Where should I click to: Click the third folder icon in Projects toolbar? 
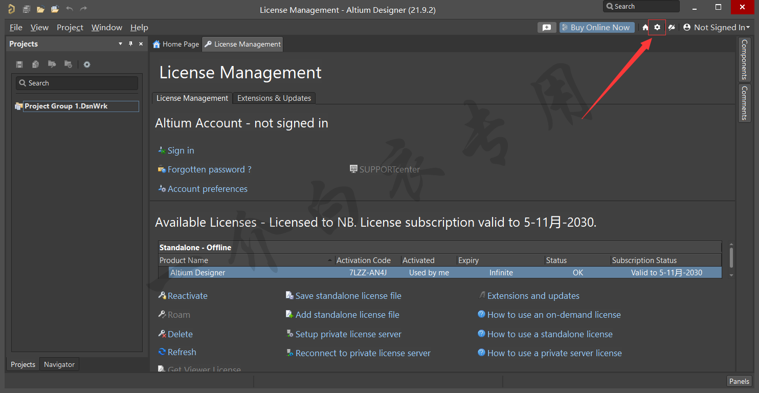[x=52, y=64]
